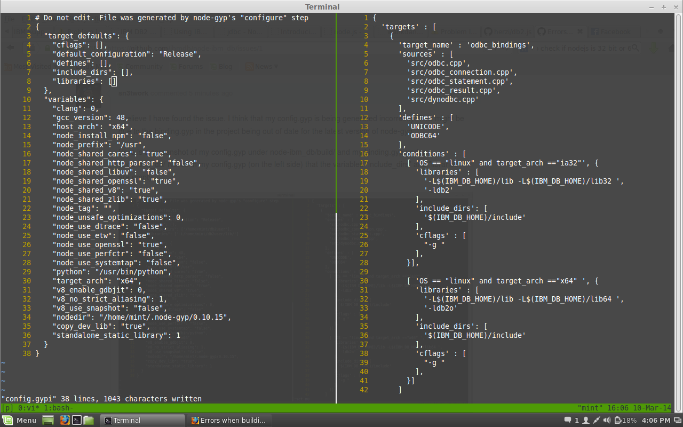Place cursor on the "libraries": [] line in left pane
This screenshot has height=427, width=683.
84,81
